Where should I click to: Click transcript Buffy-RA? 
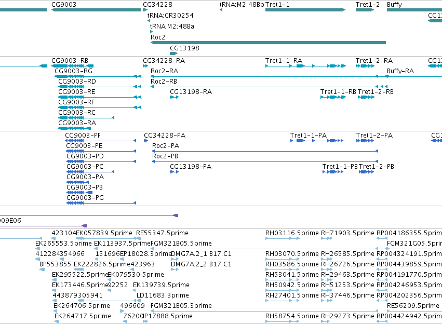point(400,71)
